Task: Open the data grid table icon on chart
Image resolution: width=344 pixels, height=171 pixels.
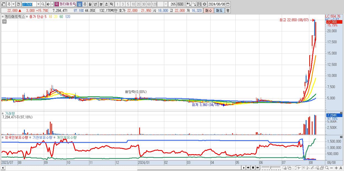Action: 4,21
